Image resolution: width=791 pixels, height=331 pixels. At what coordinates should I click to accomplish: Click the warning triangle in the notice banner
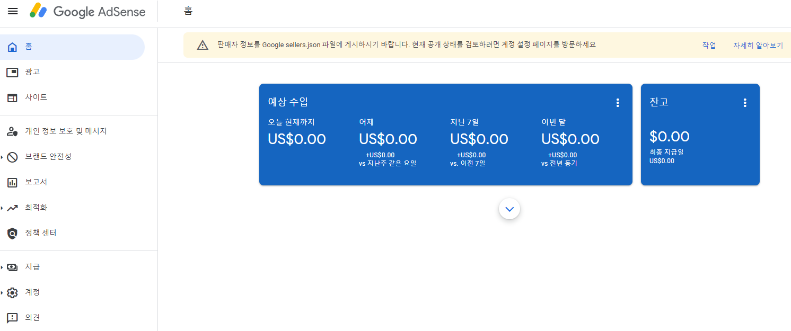click(x=202, y=45)
